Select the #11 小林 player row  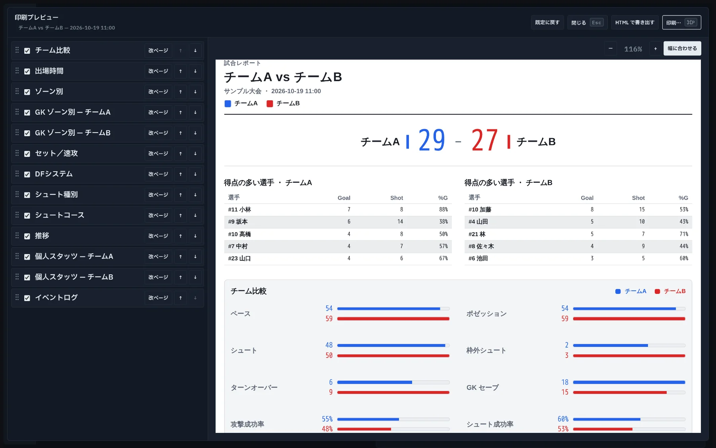[338, 209]
